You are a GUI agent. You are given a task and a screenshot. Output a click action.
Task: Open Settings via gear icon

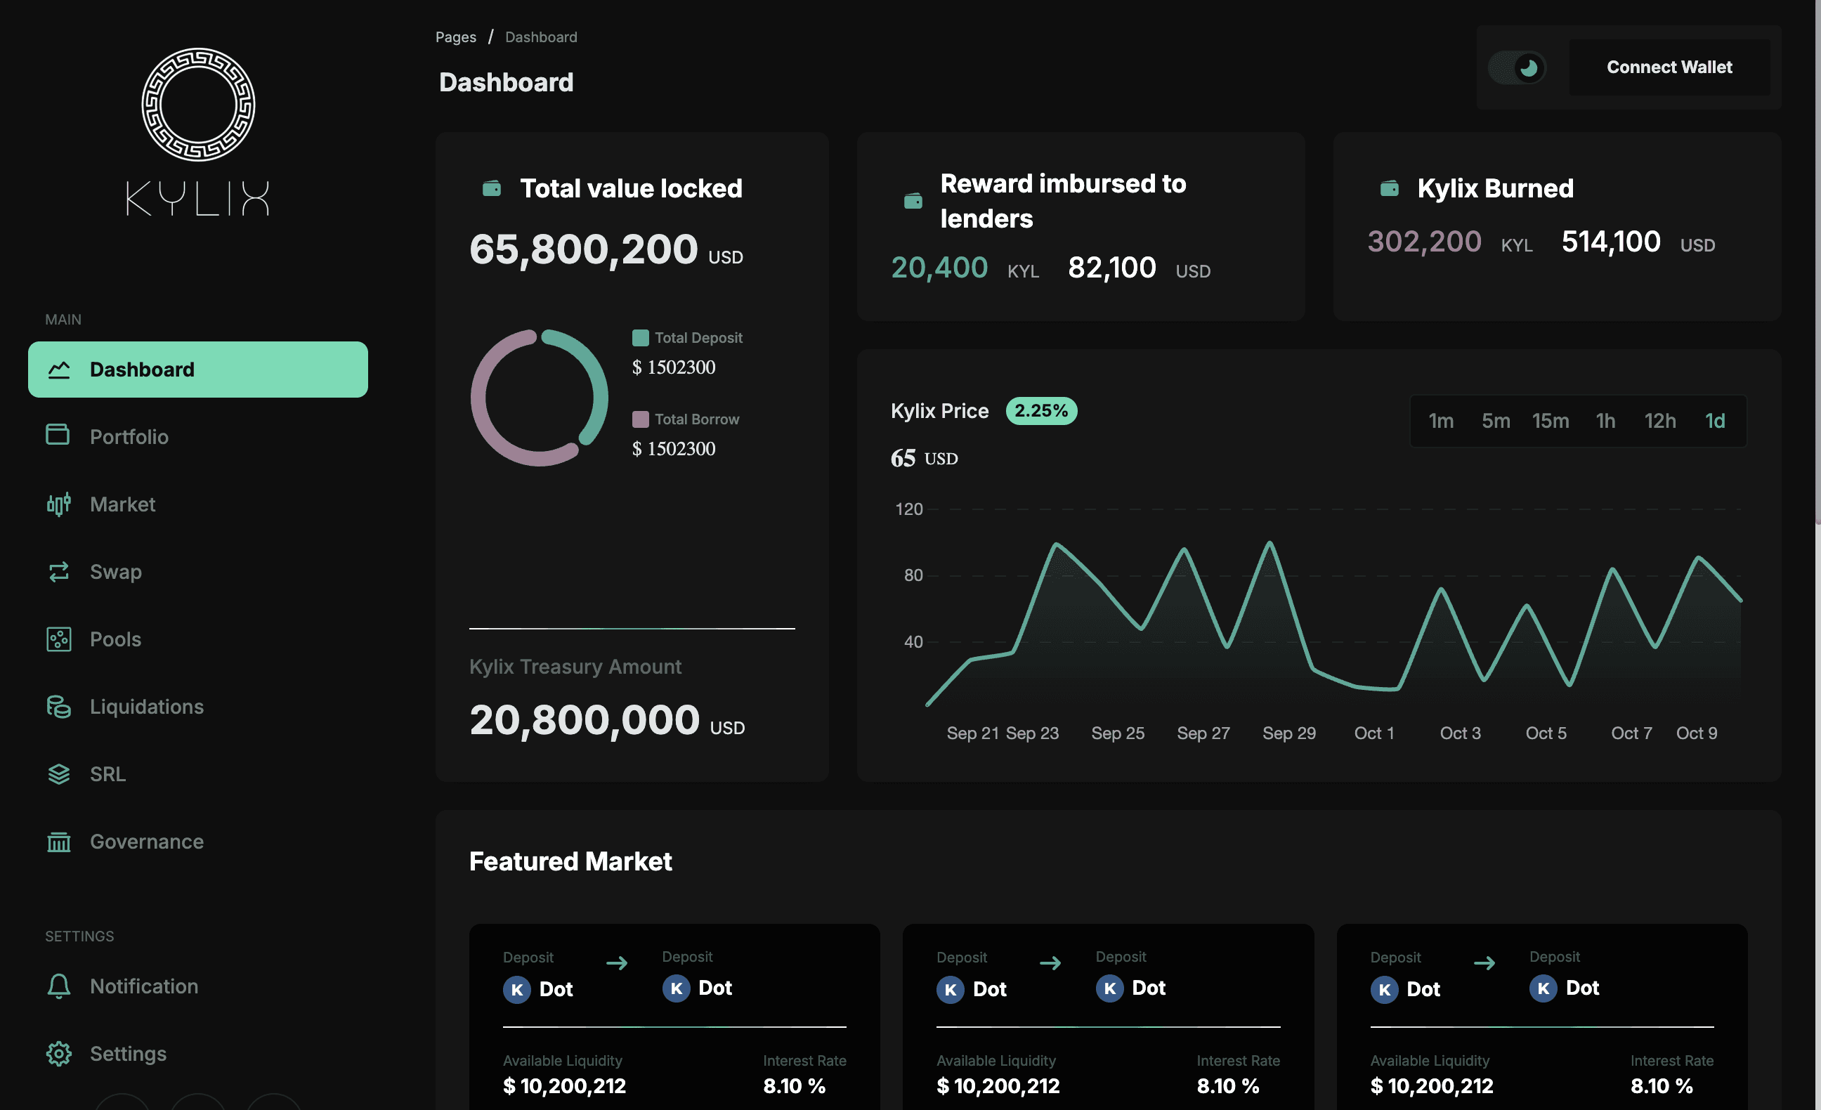(58, 1053)
